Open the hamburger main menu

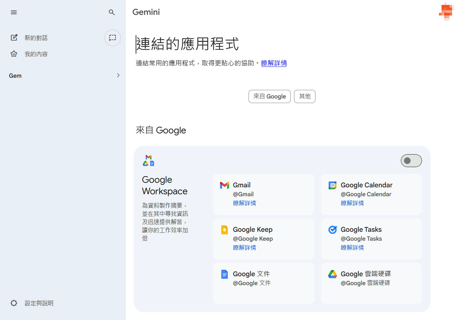click(x=14, y=12)
